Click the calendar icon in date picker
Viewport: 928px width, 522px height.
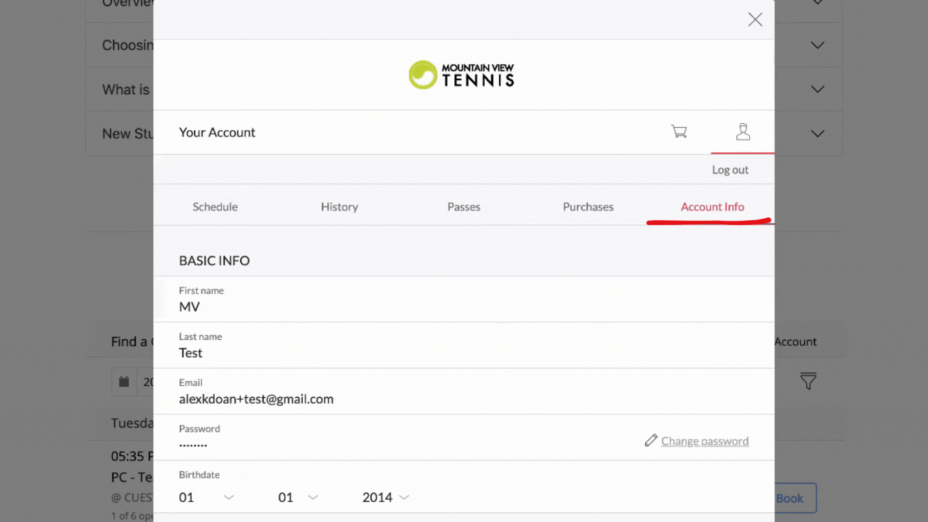tap(124, 382)
